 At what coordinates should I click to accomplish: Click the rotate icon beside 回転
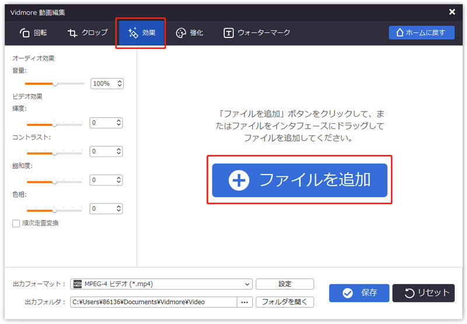click(x=25, y=33)
